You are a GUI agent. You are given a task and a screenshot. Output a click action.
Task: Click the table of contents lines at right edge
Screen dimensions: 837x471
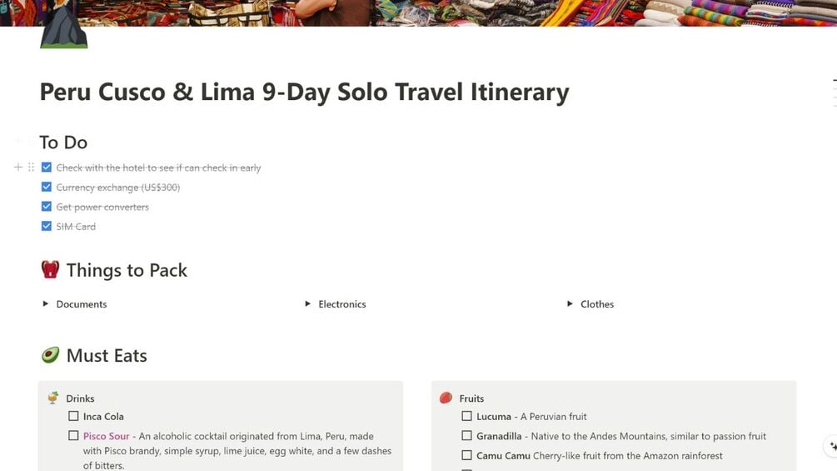click(x=833, y=92)
